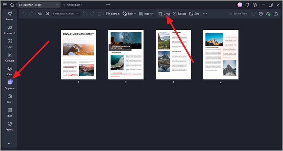
Task: Open the Edit tools in sidebar
Action: 10,44
